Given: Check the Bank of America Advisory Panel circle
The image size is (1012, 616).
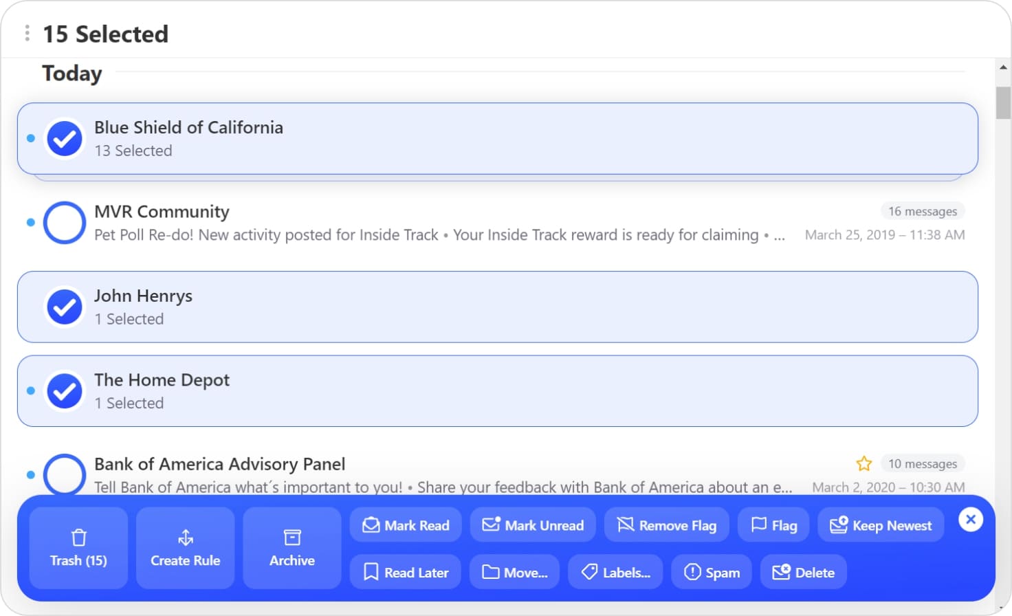Looking at the screenshot, I should click(x=64, y=475).
